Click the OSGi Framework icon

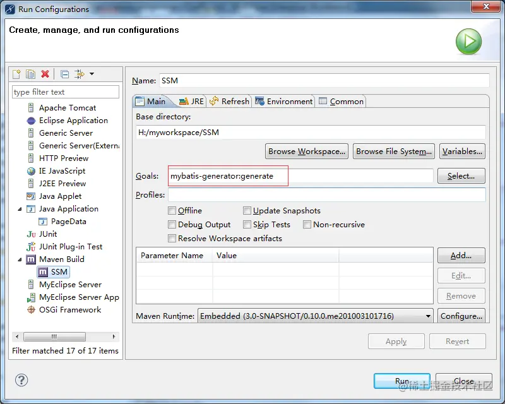pyautogui.click(x=31, y=310)
